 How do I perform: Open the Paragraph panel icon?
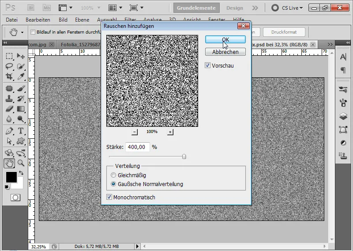343,70
